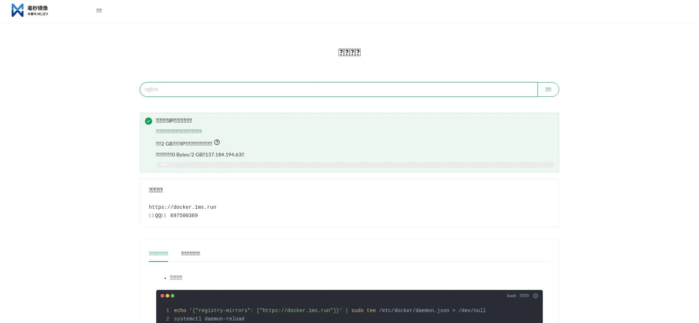Focus the search field with nginx placeholder
This screenshot has width=699, height=323.
point(339,89)
